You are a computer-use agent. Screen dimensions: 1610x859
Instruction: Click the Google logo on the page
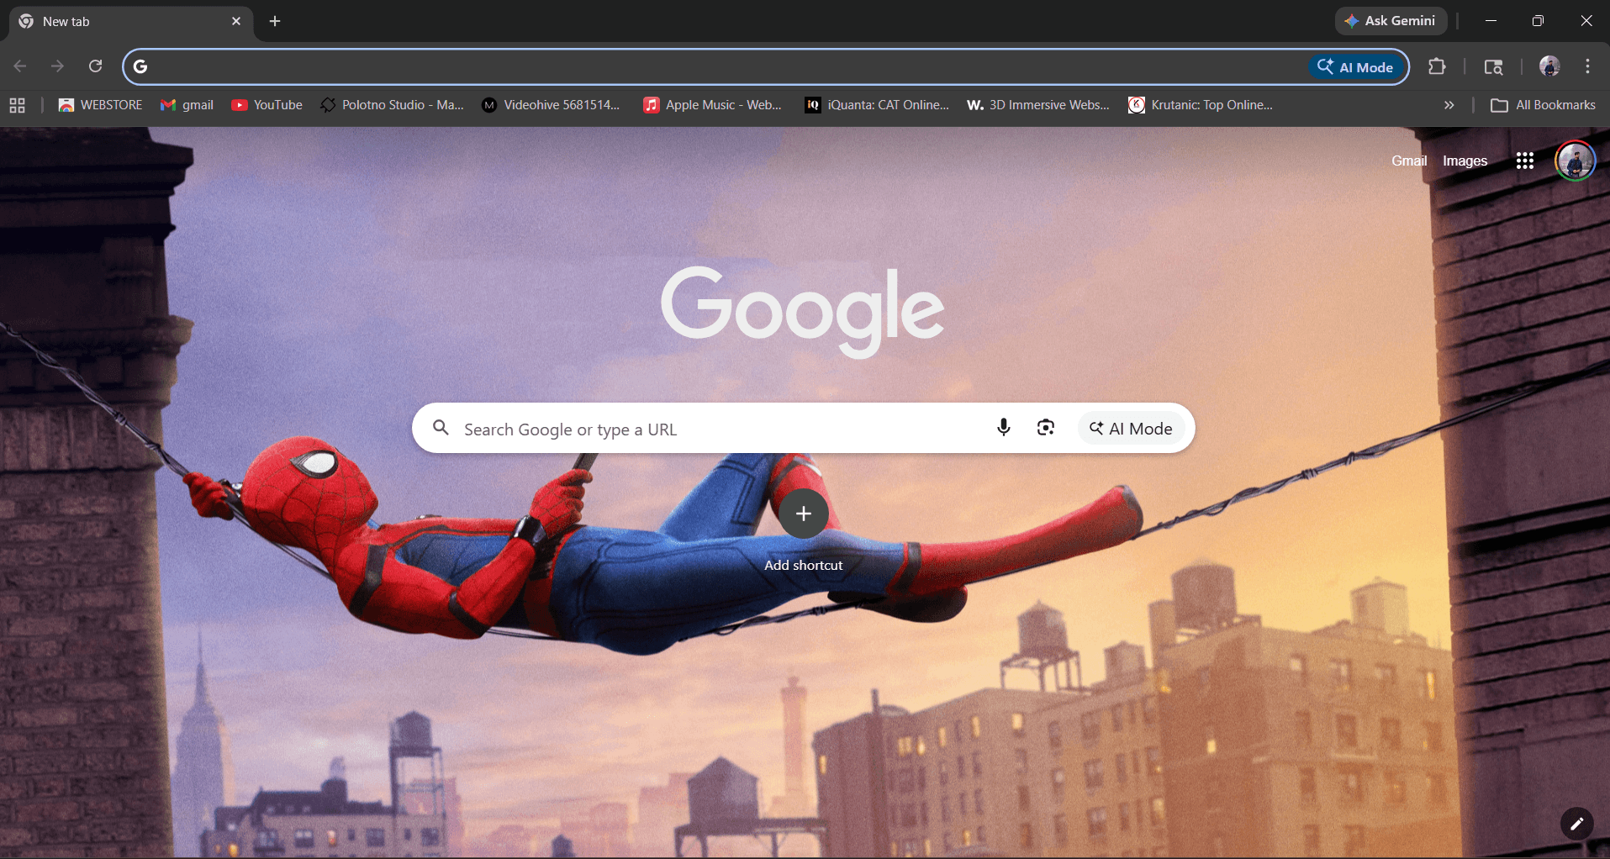coord(803,311)
